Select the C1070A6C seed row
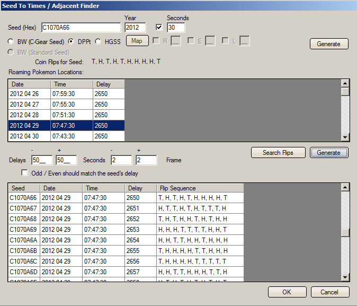Image resolution: width=357 pixels, height=306 pixels. 126,261
